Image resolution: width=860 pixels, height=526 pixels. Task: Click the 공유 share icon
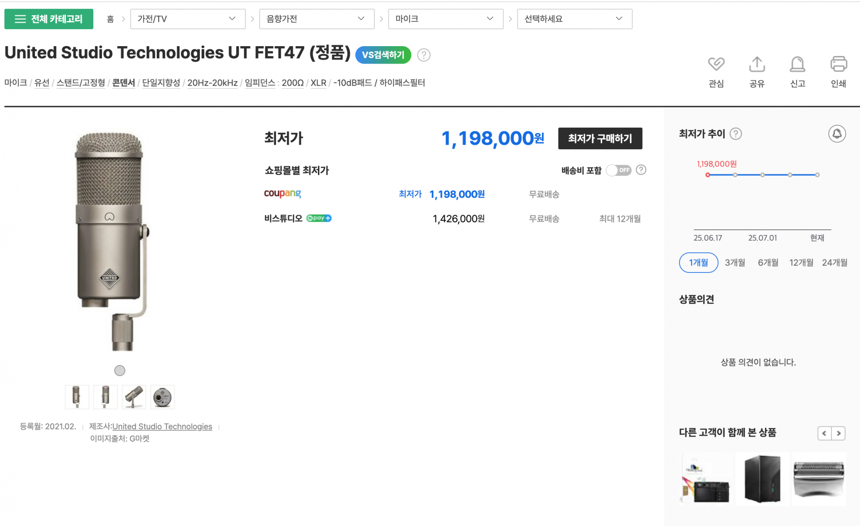(x=757, y=65)
